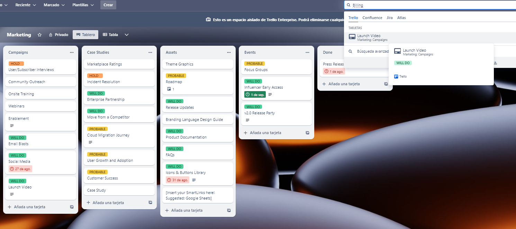Click create-from-template icon in Assets list

click(x=229, y=210)
